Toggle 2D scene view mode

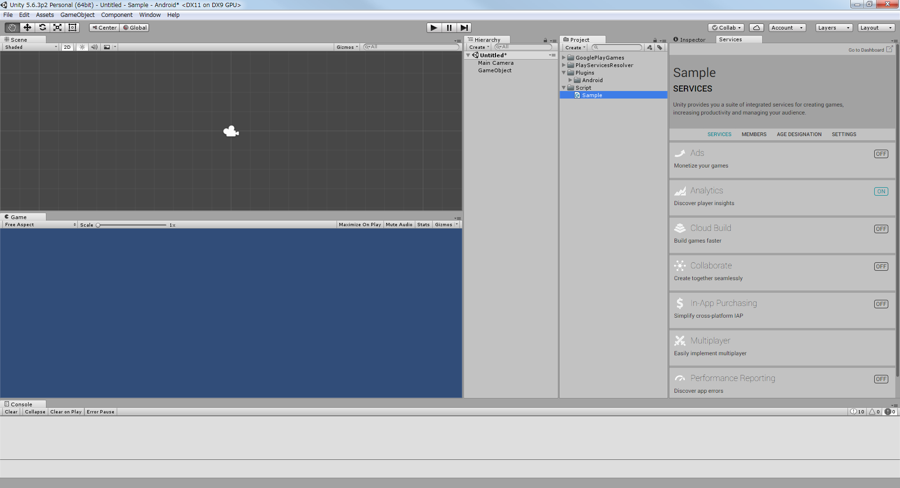[67, 47]
